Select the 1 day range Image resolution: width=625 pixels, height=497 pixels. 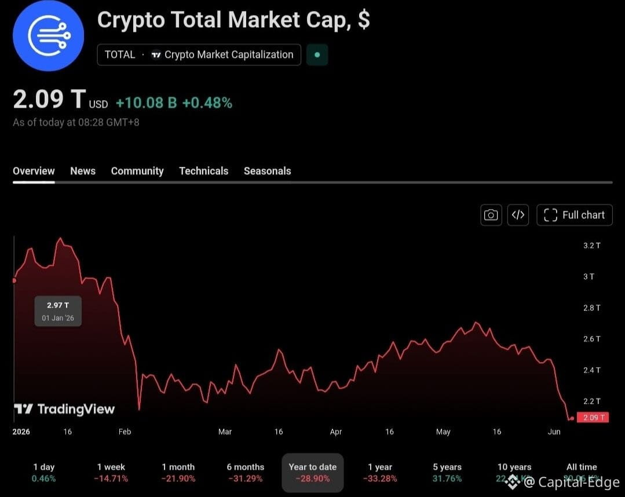point(44,473)
